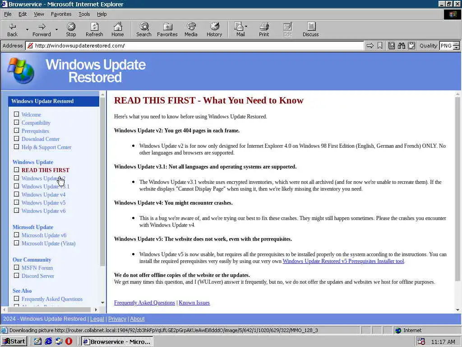Screen dimensions: 462x347
Task: Click the Quality spinner down arrow
Action: 457,48
